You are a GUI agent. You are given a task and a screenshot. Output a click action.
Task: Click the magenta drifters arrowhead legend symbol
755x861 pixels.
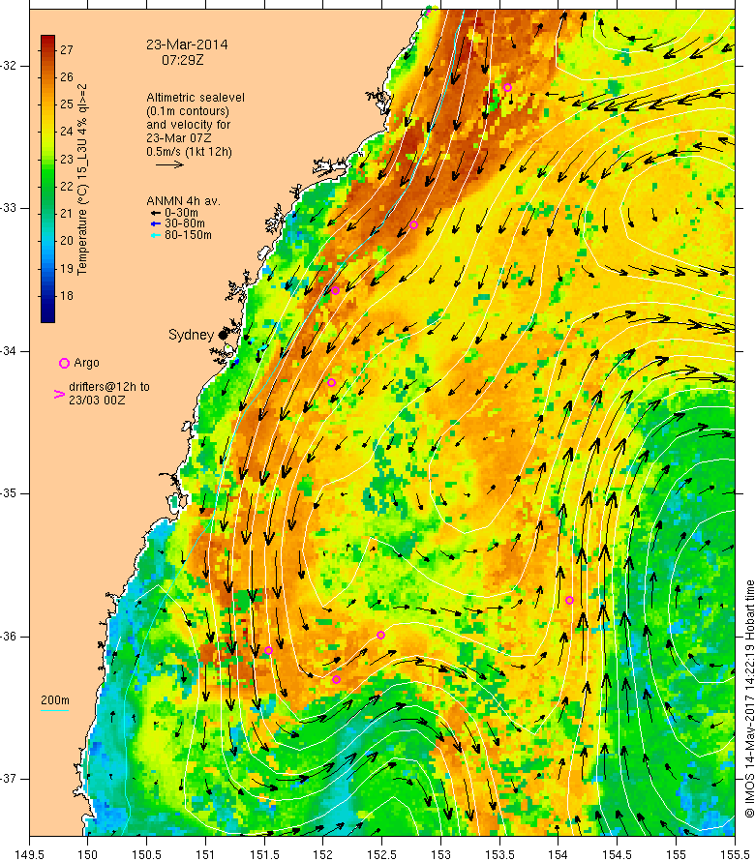tap(59, 394)
